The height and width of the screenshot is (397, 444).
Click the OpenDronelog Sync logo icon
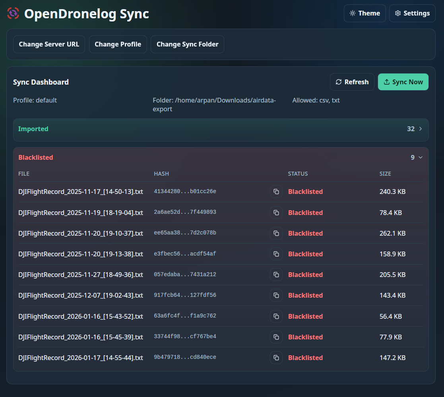[13, 13]
